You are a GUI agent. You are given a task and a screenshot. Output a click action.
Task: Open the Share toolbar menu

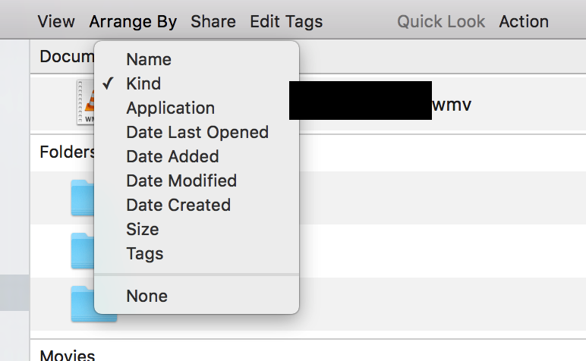coord(213,22)
